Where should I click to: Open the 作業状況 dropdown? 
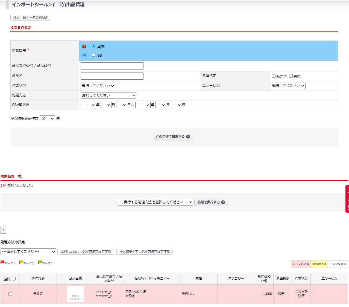click(x=98, y=86)
